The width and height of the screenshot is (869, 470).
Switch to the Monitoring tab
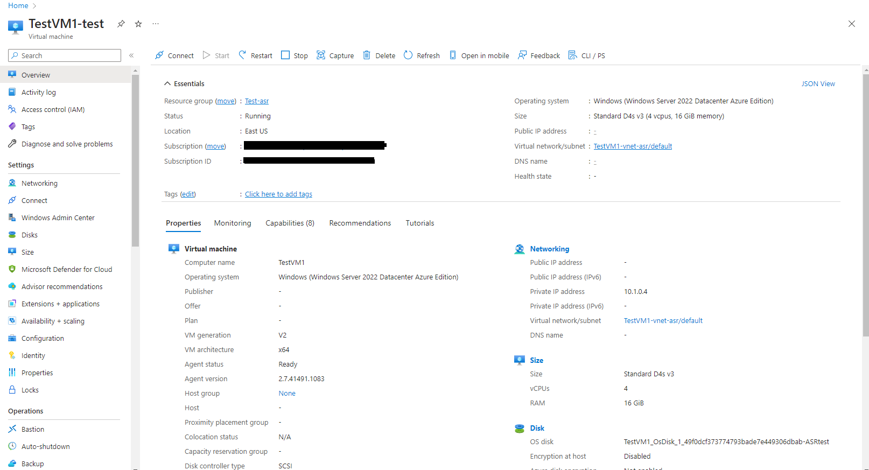[233, 223]
